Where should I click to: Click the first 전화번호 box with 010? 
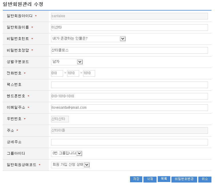(57, 73)
